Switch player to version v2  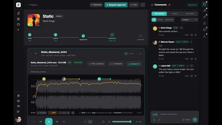pyautogui.click(x=85, y=122)
